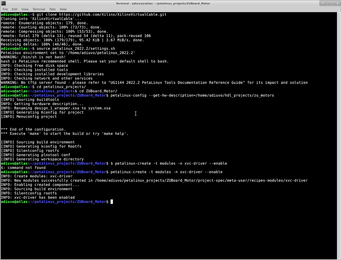Open the Help menu
This screenshot has height=260, width=341.
tap(63, 9)
